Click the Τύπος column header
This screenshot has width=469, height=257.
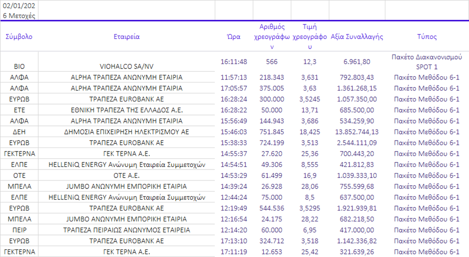point(426,37)
